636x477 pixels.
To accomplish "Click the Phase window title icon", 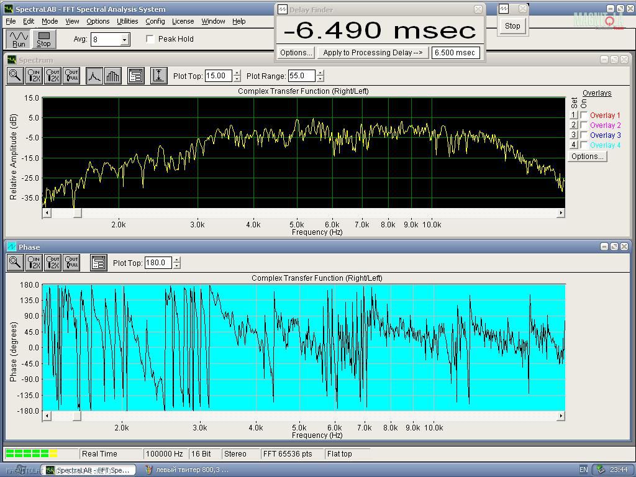I will [12, 247].
